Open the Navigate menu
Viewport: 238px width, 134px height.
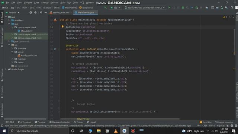(28, 3)
